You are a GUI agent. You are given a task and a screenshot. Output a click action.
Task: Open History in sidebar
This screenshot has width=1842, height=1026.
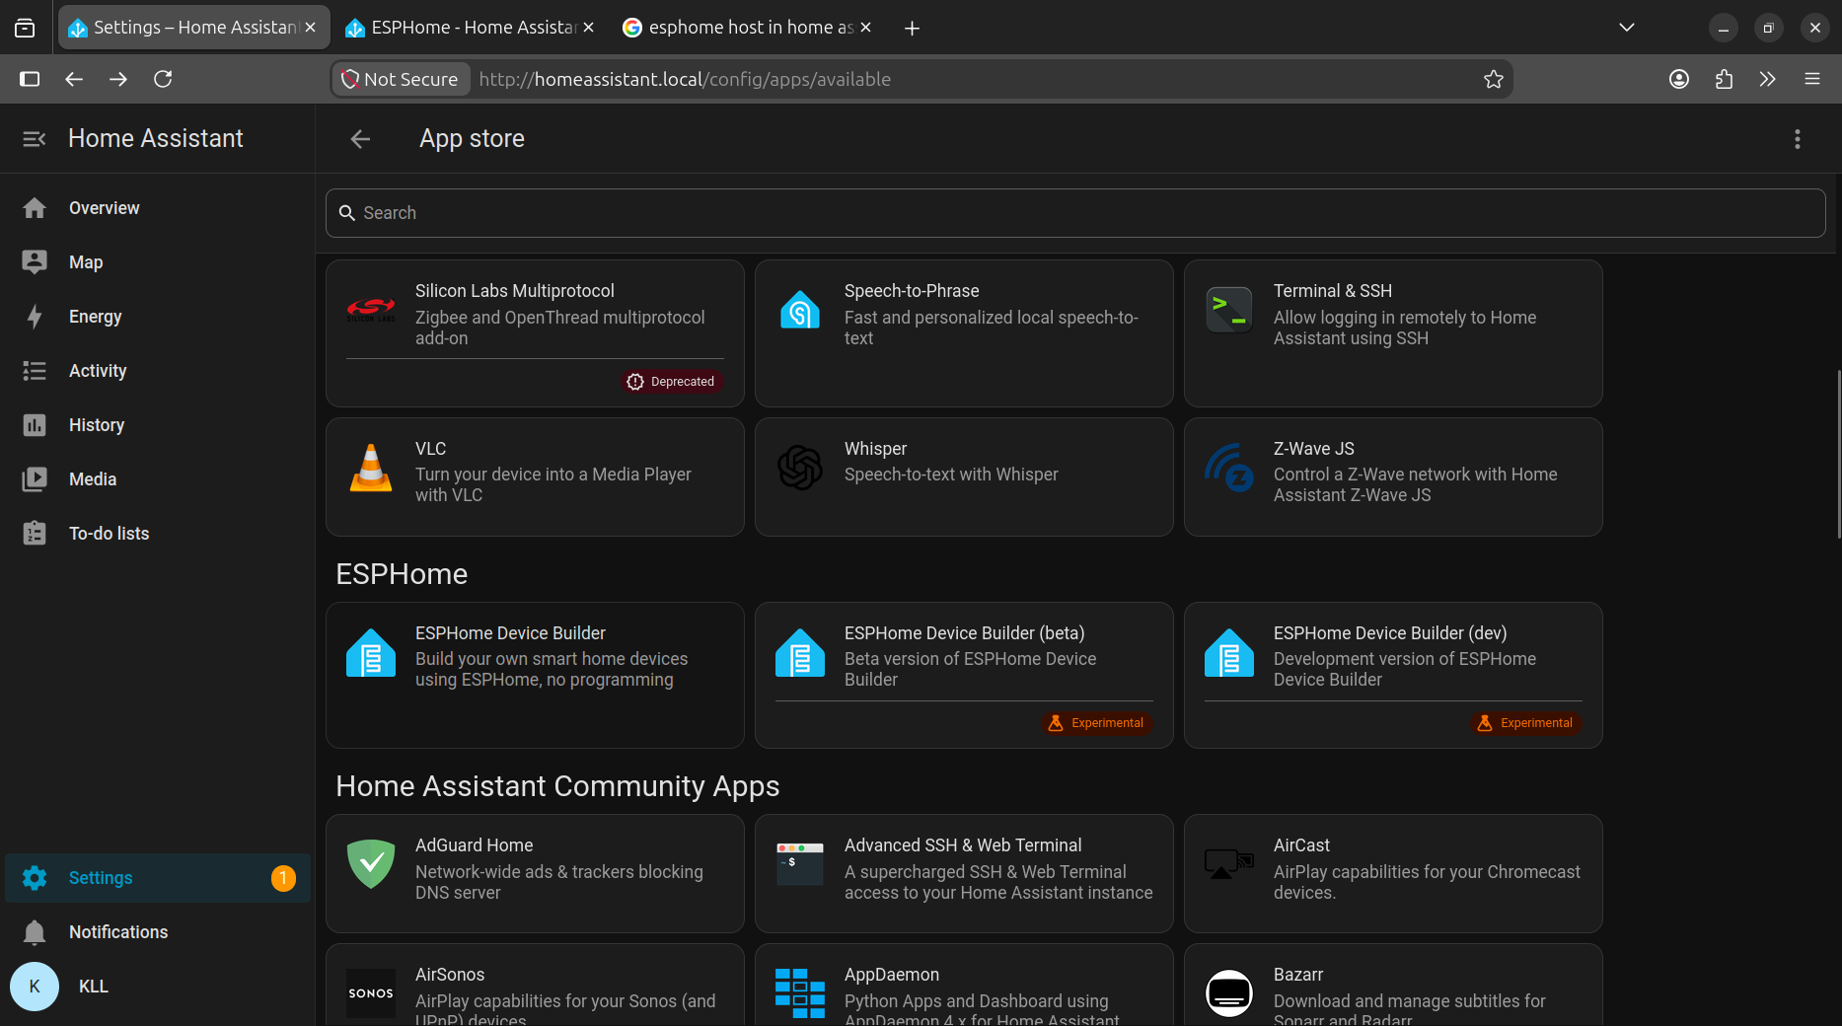click(158, 425)
